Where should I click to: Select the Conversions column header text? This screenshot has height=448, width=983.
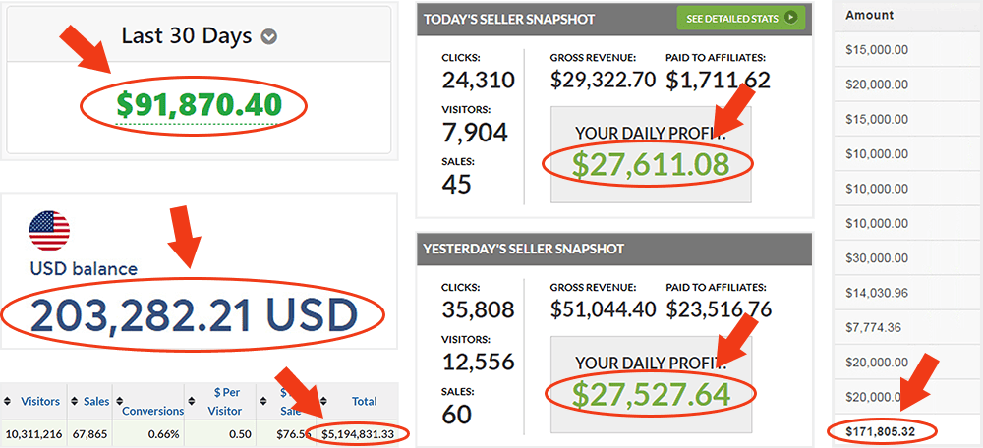click(x=153, y=411)
